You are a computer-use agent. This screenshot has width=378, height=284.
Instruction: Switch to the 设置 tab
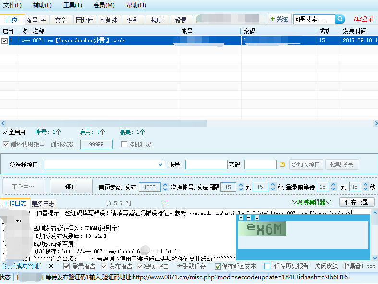point(181,20)
